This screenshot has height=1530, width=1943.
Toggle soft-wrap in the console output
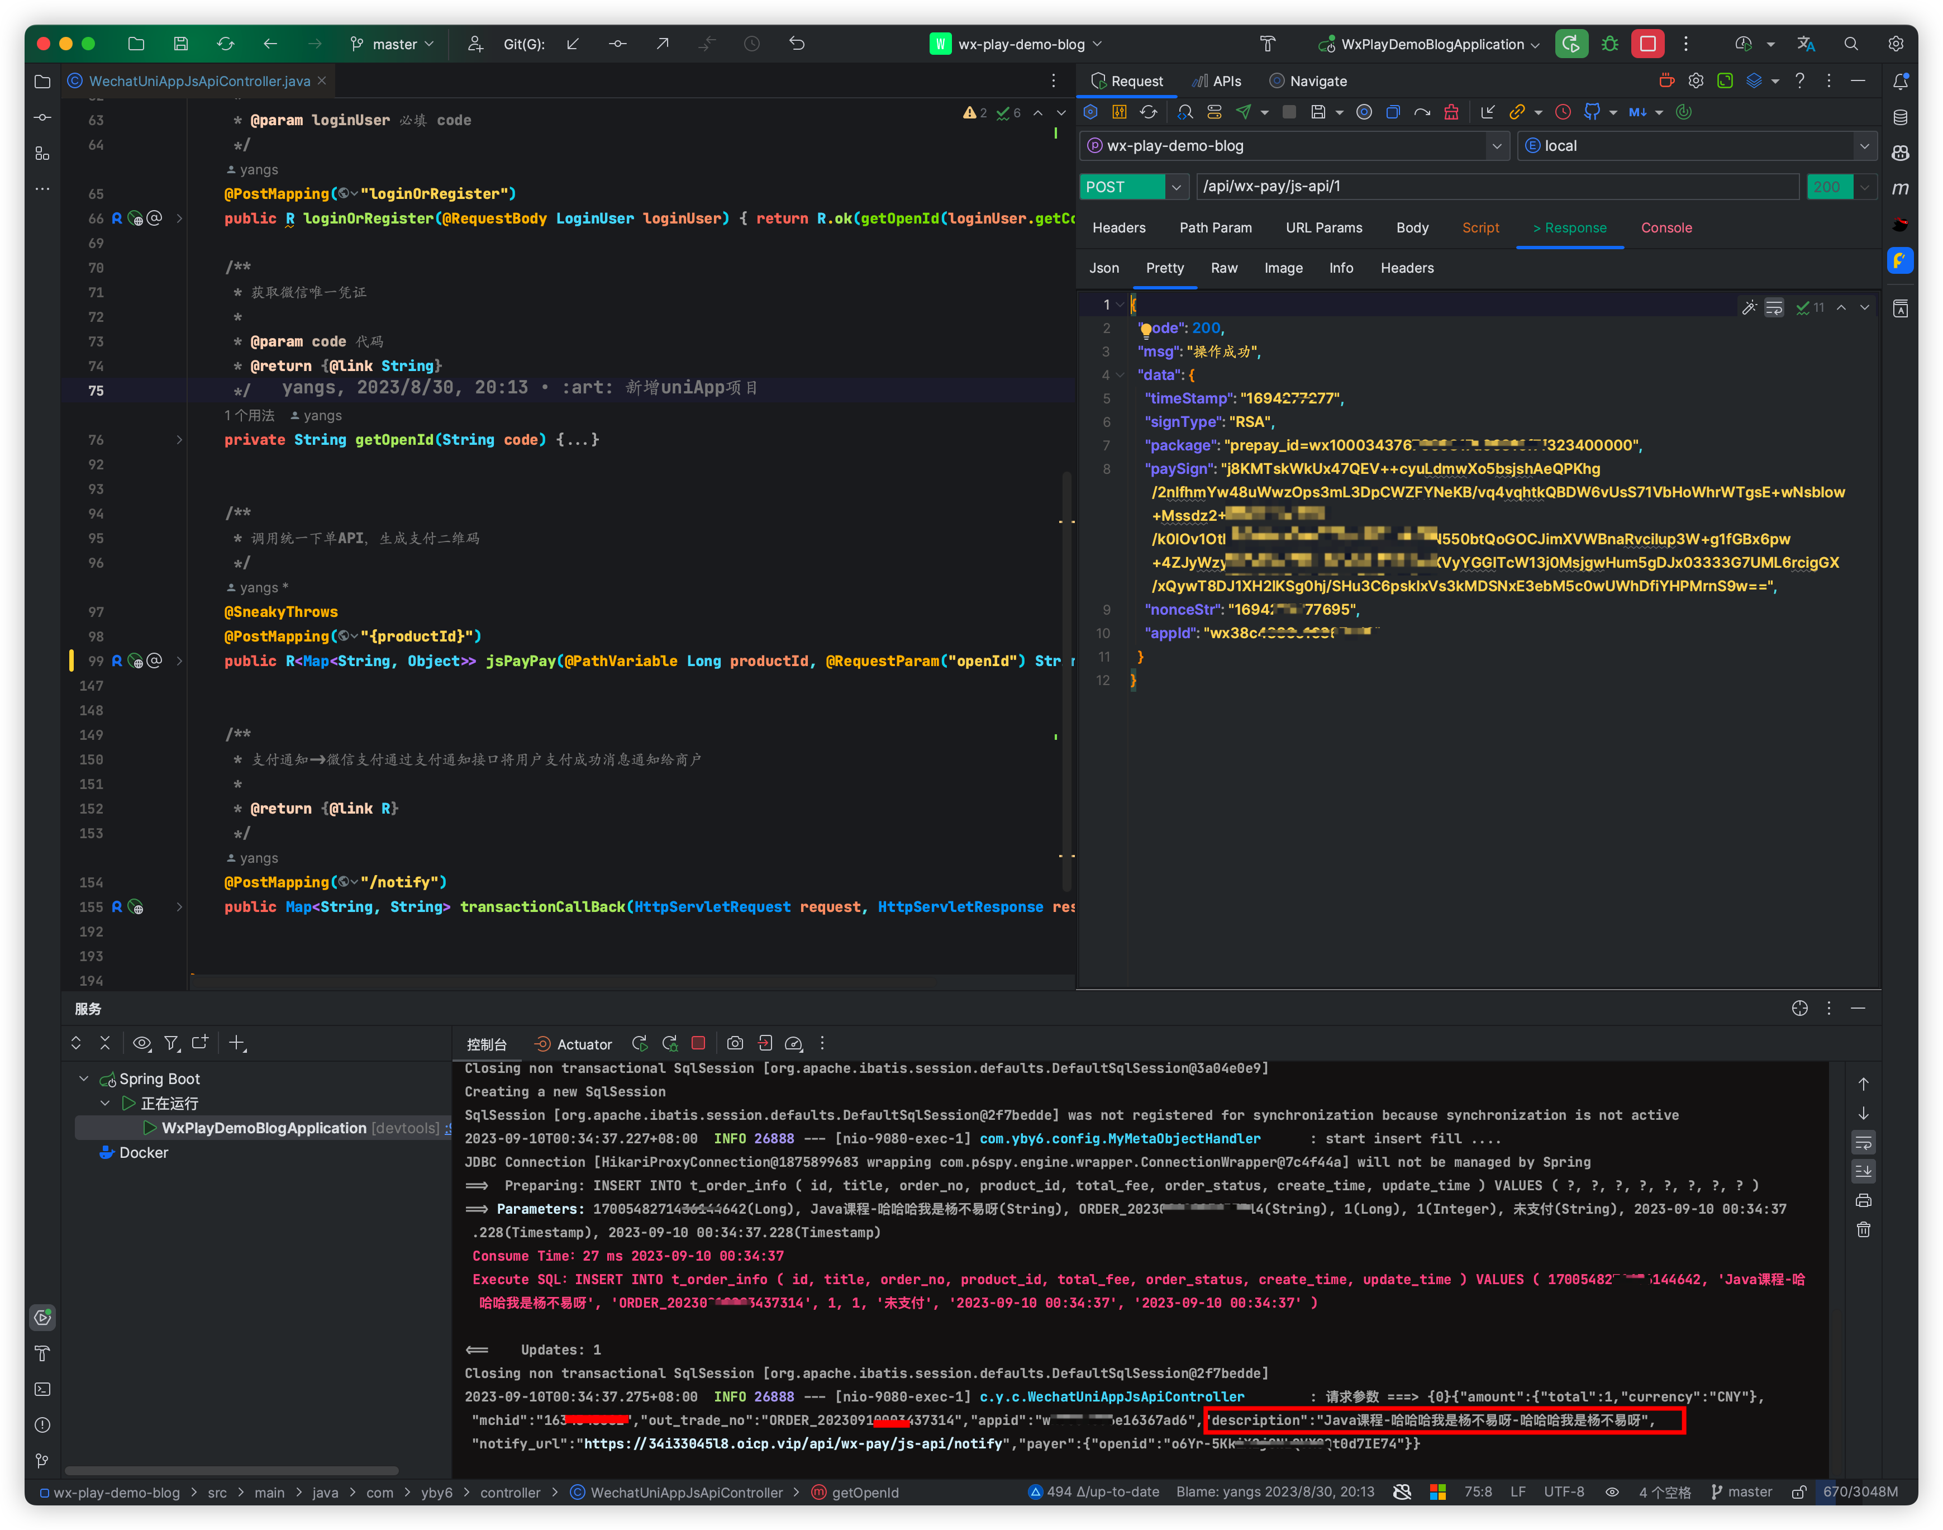(x=1863, y=1143)
